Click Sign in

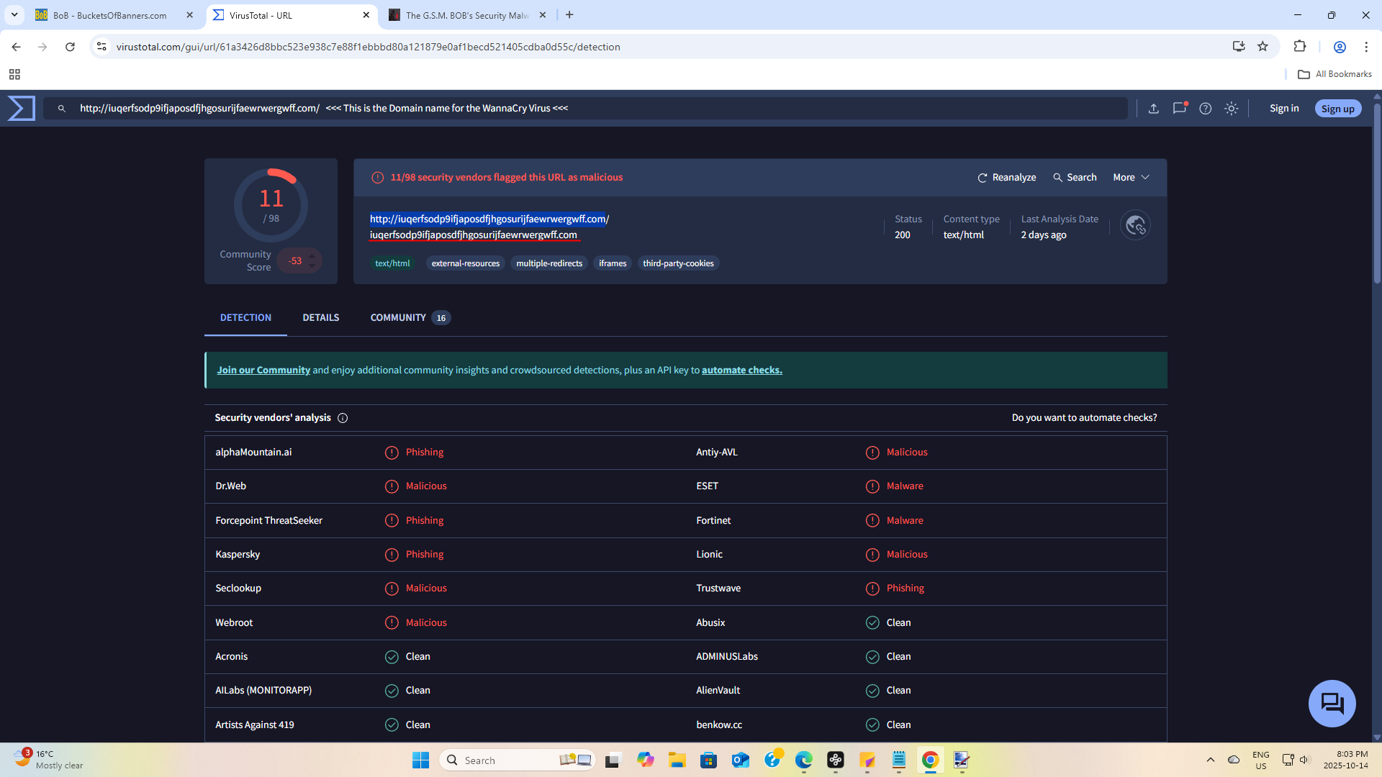tap(1284, 109)
